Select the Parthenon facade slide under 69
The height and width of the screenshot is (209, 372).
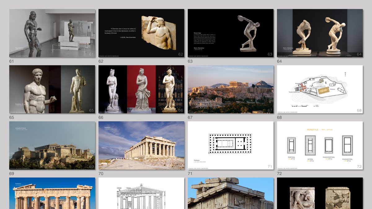click(x=52, y=193)
